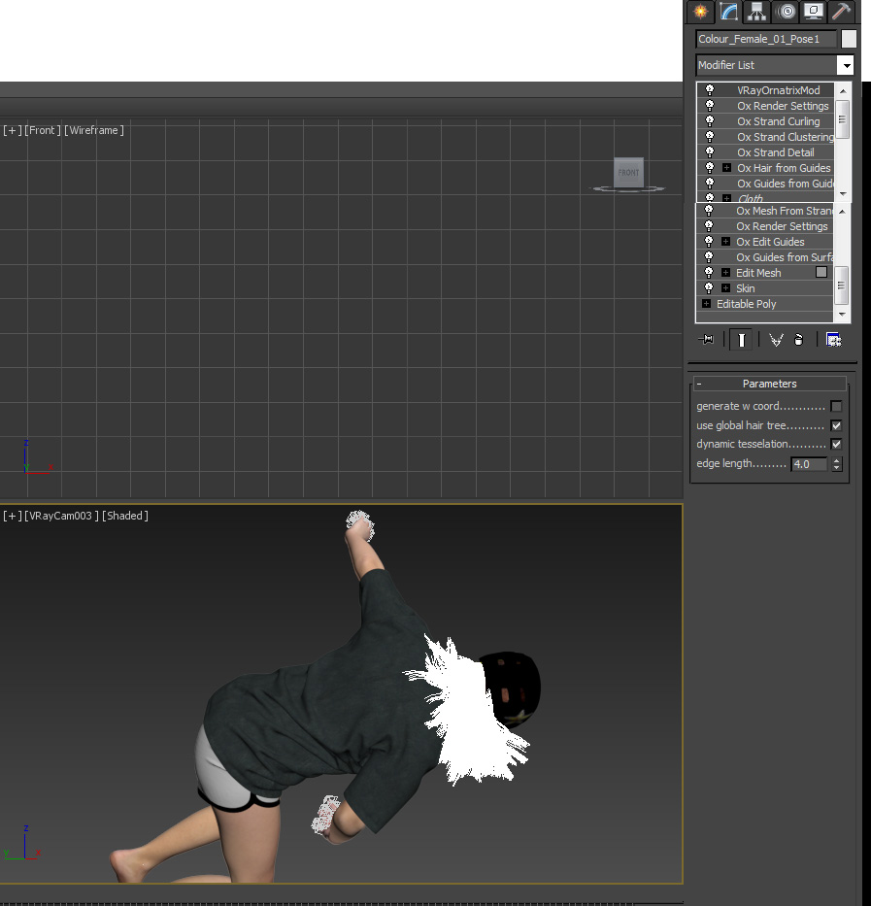The image size is (871, 906).
Task: Expand the Editable Poly stack entry
Action: (706, 304)
